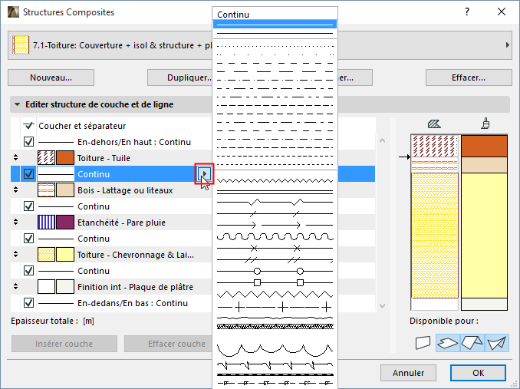Click the Toiture - Tuile hatch fill icon
The height and width of the screenshot is (389, 520).
point(46,158)
